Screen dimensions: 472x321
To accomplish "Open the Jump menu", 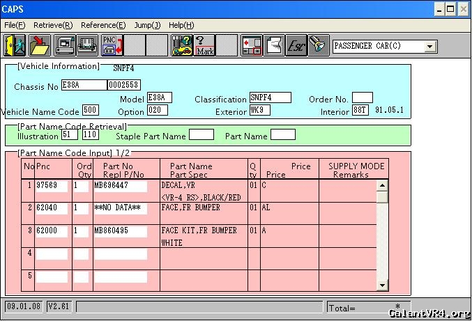I will point(147,25).
